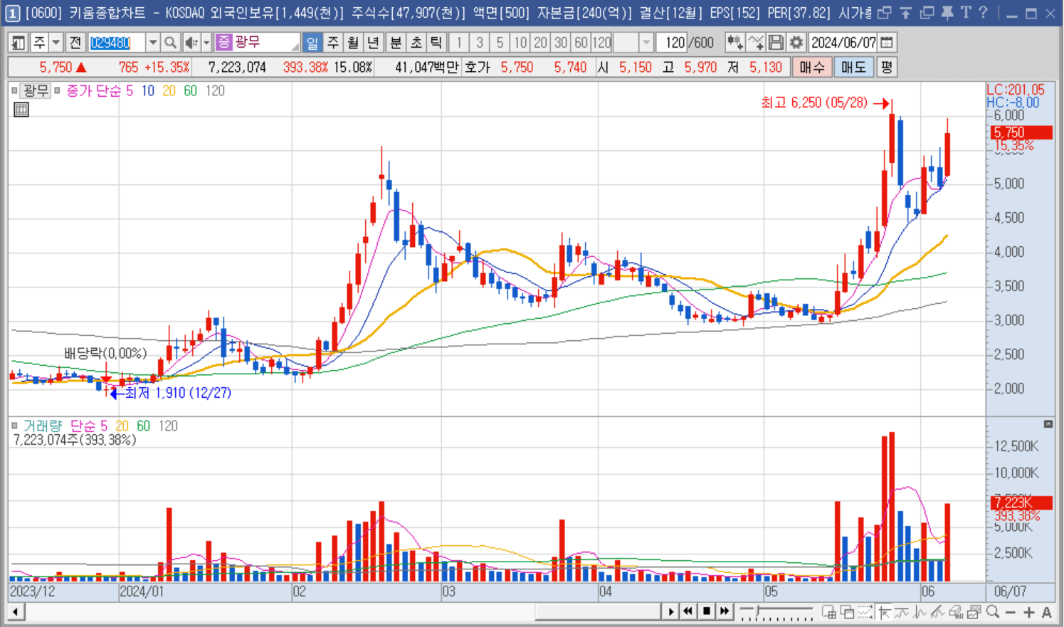
Task: Click the detach window icon in title bar
Action: 885,13
